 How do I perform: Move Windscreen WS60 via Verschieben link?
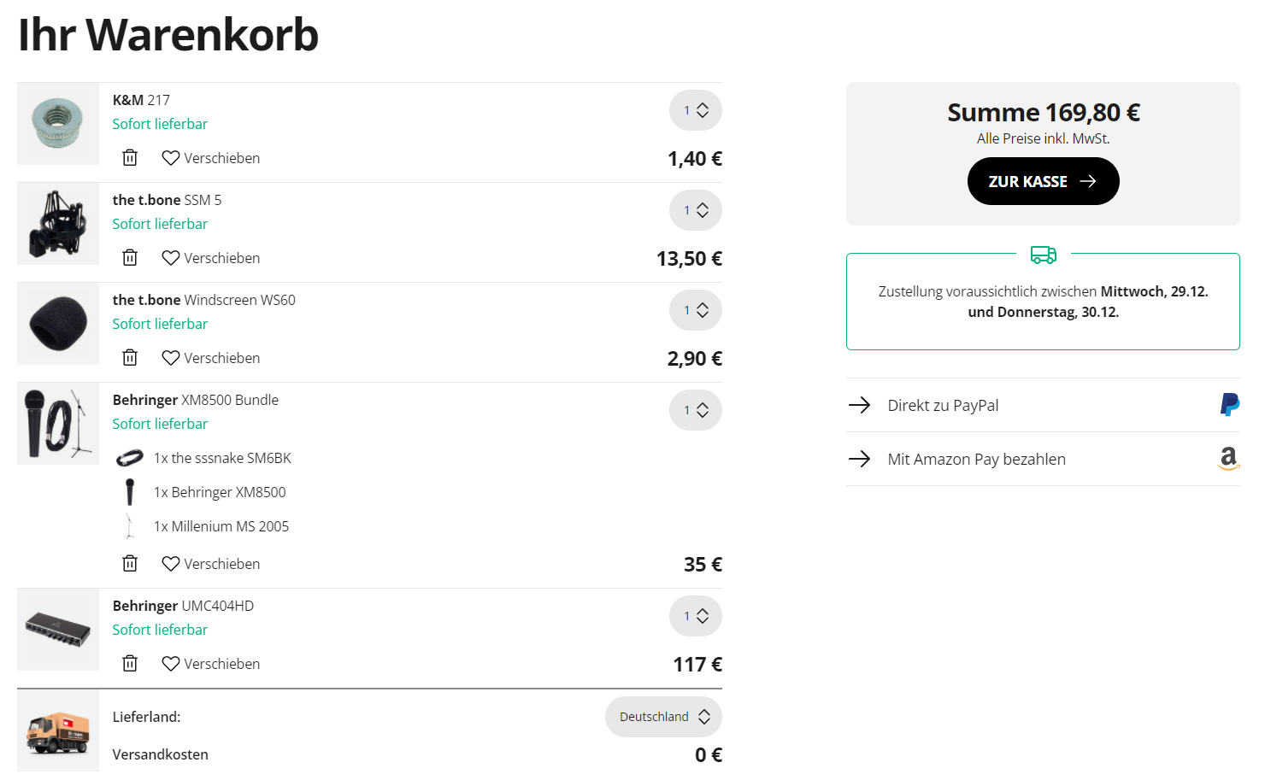pos(221,358)
